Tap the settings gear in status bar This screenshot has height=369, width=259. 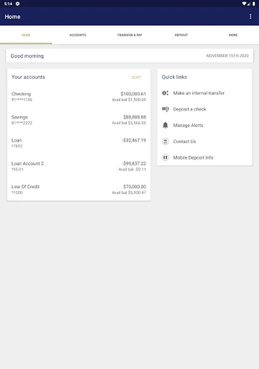click(18, 4)
